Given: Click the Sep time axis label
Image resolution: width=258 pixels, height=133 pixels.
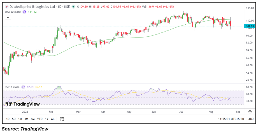Looking at the screenshot, I should [x=238, y=112].
